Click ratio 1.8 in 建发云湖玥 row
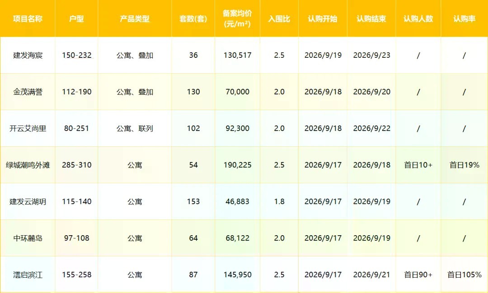 coord(279,201)
